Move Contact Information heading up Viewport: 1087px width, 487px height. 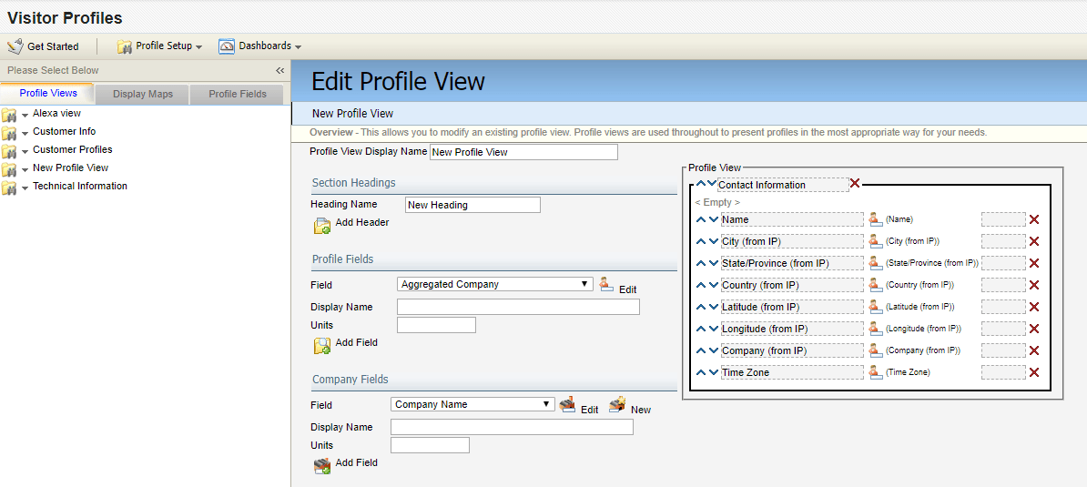click(x=701, y=184)
